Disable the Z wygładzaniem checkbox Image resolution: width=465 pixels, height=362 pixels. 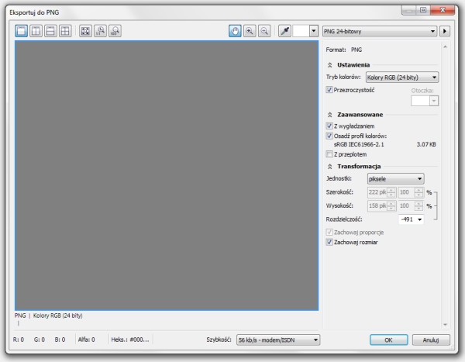coord(329,126)
